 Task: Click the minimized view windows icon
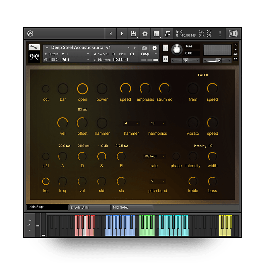coord(168,34)
